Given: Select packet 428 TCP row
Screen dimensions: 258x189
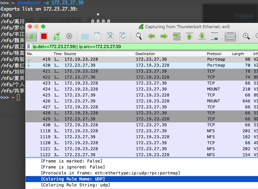Looking at the screenshot, I should 142,113.
